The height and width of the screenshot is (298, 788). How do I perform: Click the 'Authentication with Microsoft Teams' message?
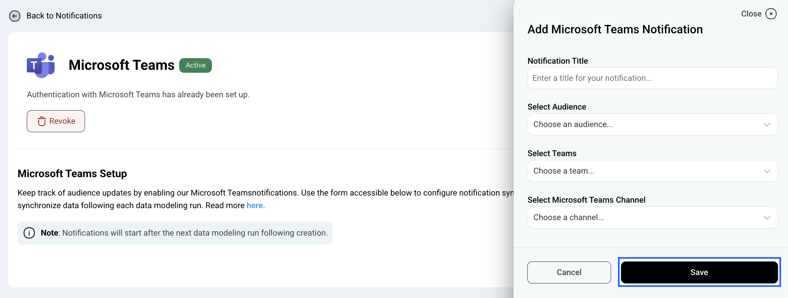click(x=138, y=95)
